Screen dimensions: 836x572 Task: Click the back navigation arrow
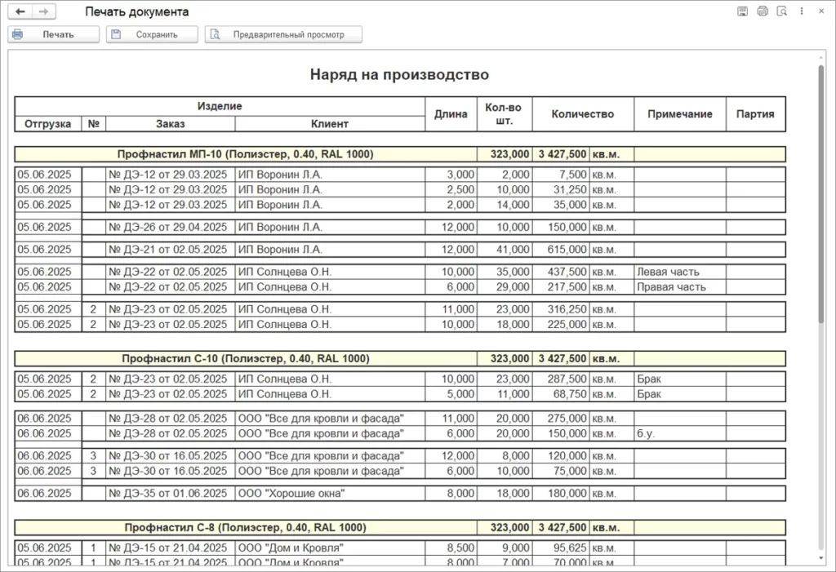coord(20,11)
